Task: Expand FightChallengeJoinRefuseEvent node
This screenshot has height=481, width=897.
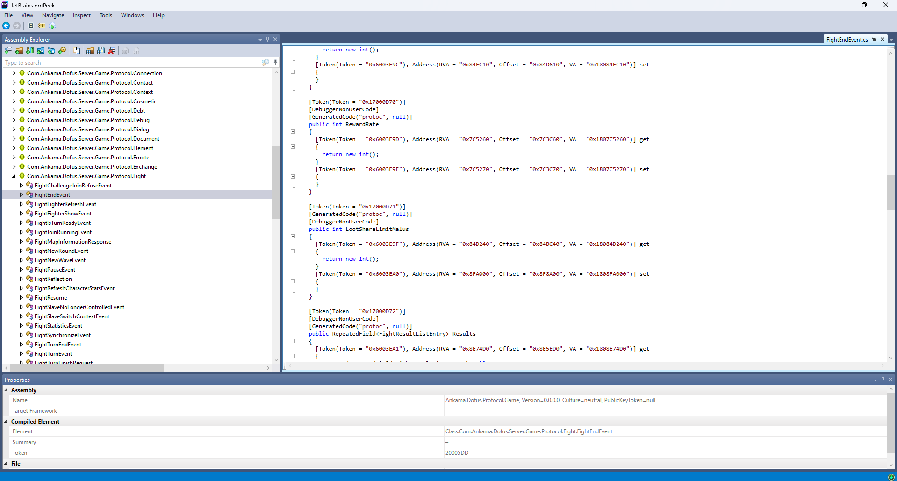Action: 21,186
